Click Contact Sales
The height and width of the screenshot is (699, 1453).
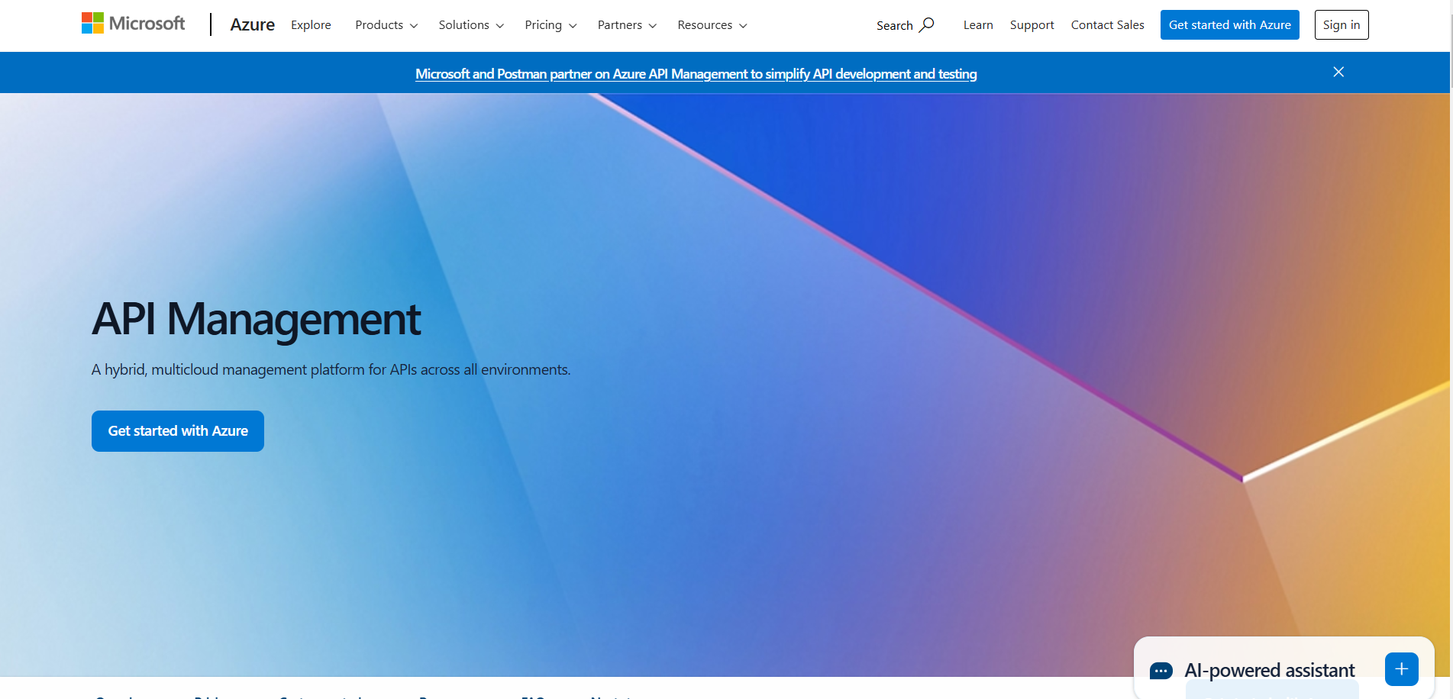pyautogui.click(x=1107, y=25)
